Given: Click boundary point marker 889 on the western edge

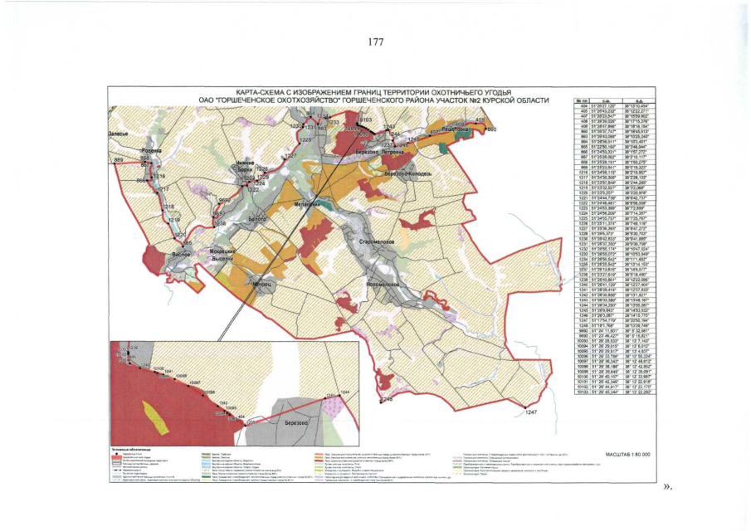Looking at the screenshot, I should [x=118, y=159].
